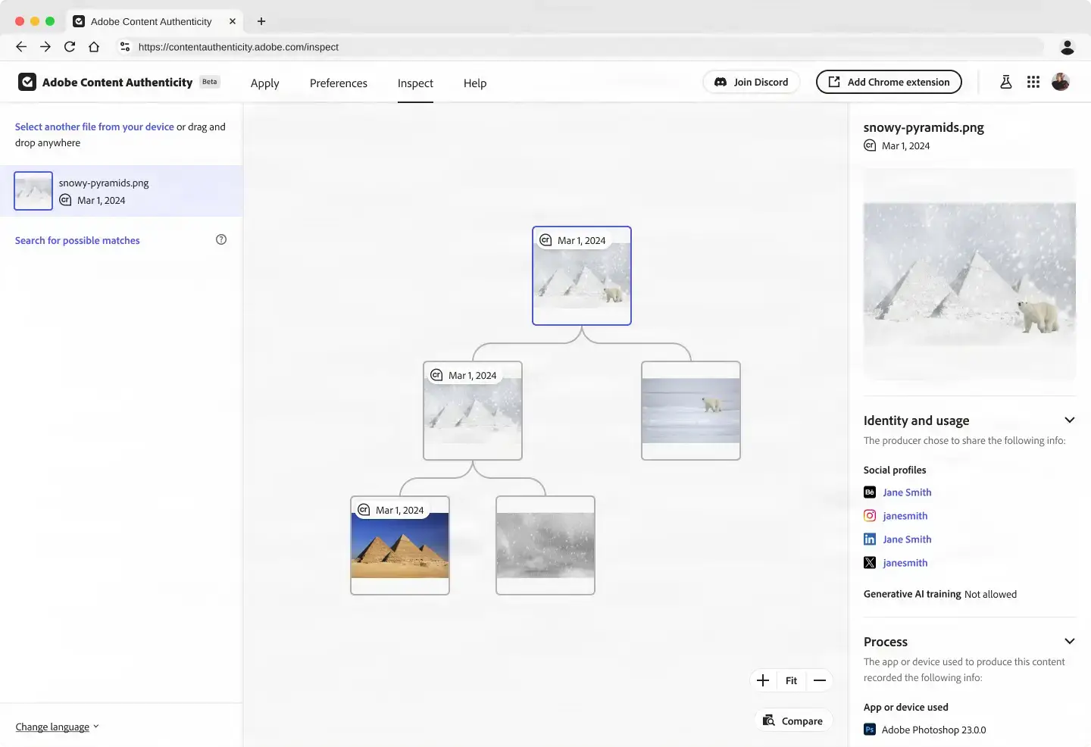This screenshot has width=1091, height=747.
Task: Click the Adobe Photoshop icon under App or device used
Action: click(x=868, y=729)
